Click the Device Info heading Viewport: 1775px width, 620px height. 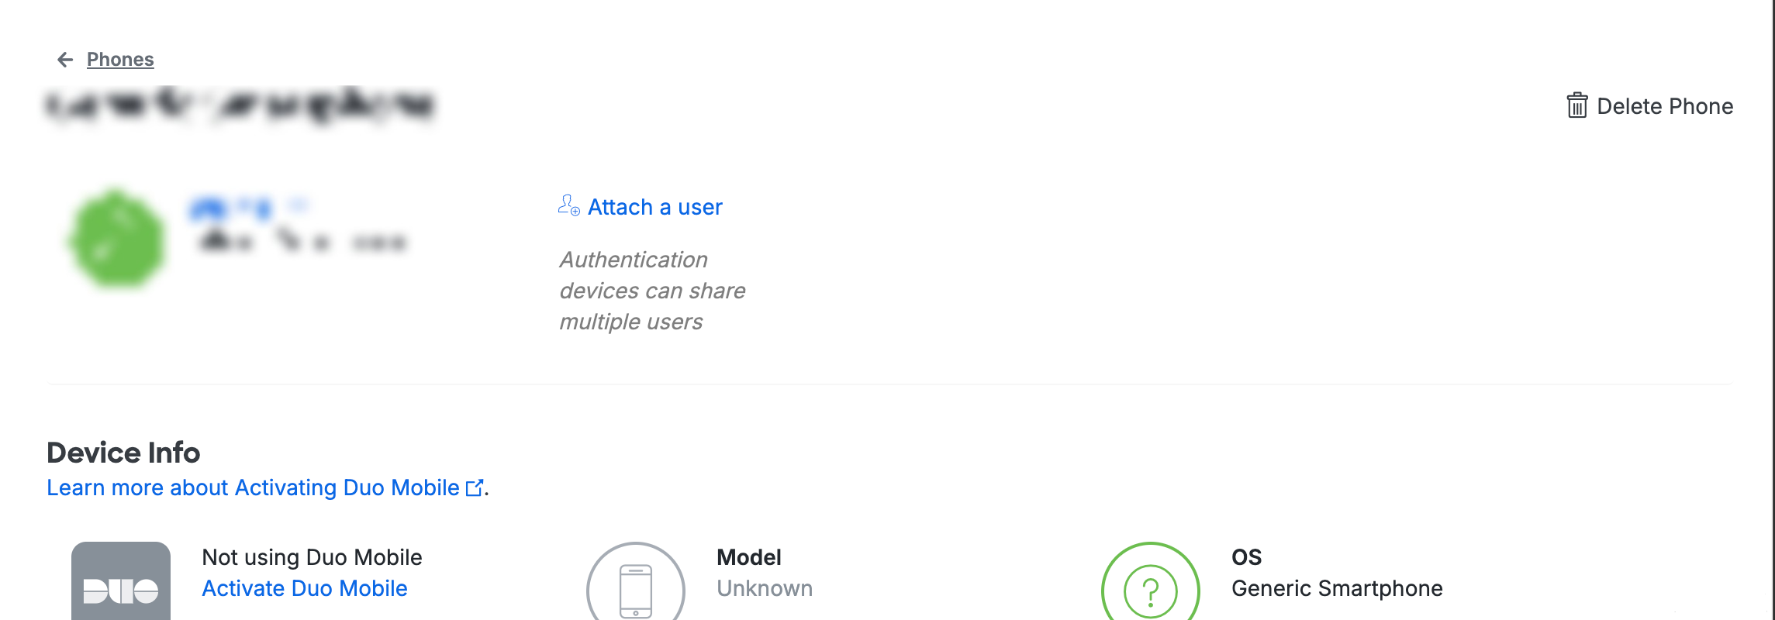(123, 453)
